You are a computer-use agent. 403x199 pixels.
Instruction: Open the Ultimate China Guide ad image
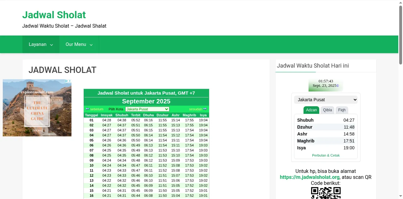tap(37, 108)
